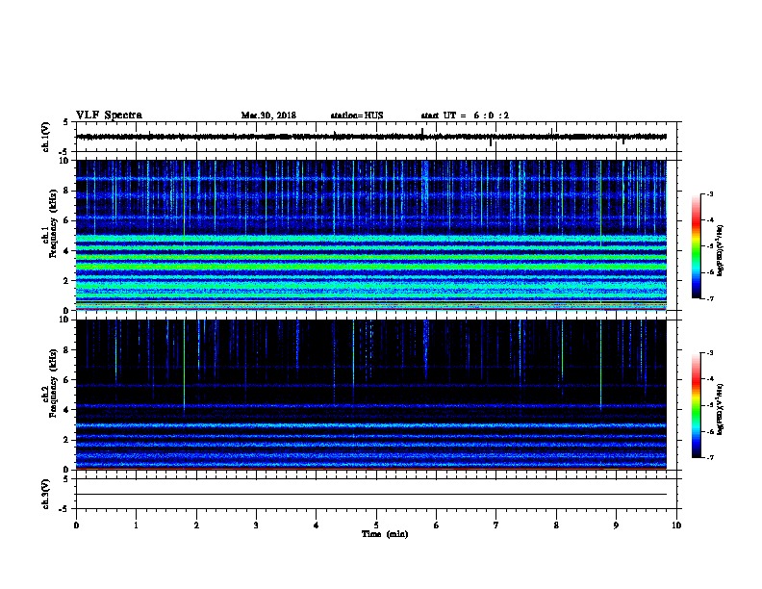Click time axis tick label "8"
762x589 pixels.
(x=556, y=525)
